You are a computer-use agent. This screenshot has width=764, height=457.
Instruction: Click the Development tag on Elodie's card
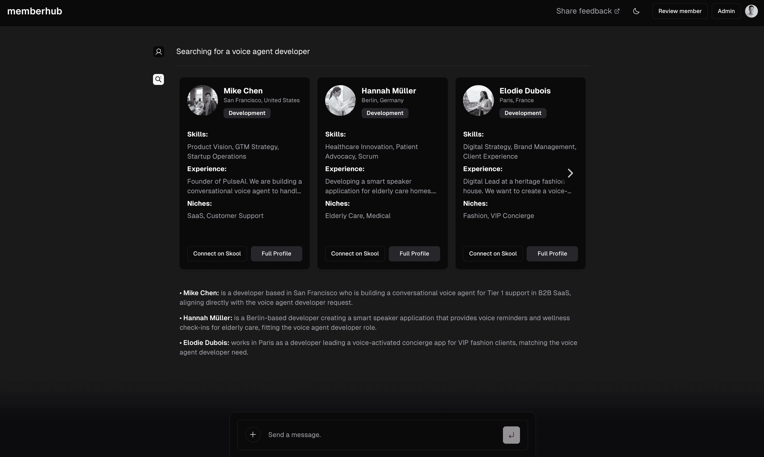point(523,113)
